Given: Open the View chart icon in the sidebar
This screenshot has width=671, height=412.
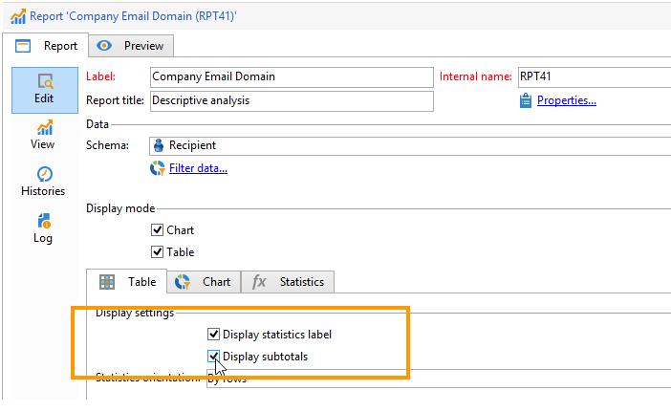Looking at the screenshot, I should pos(44,128).
